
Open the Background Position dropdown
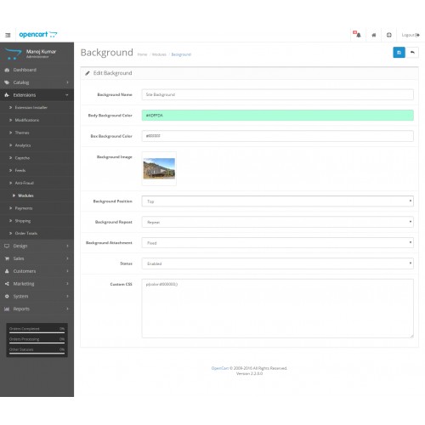277,201
